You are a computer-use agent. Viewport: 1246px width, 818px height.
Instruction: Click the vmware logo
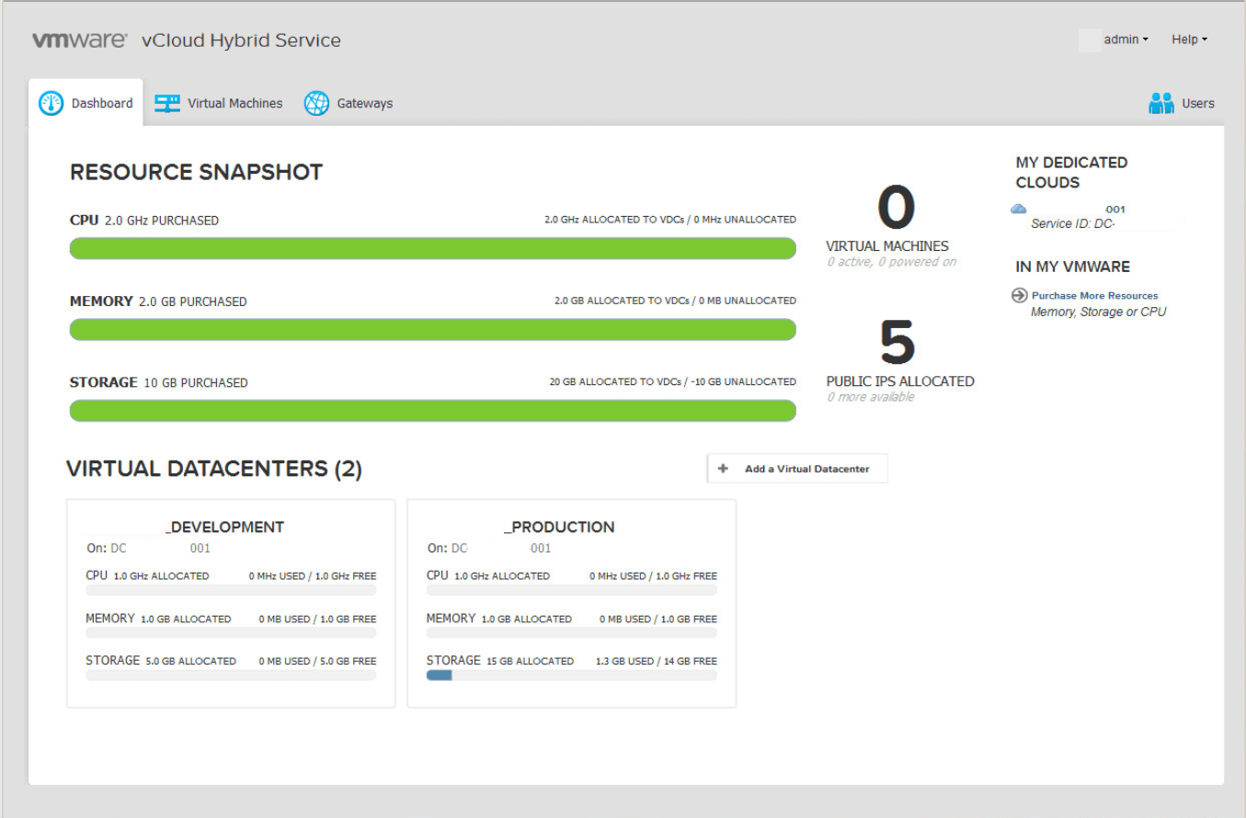click(x=82, y=40)
